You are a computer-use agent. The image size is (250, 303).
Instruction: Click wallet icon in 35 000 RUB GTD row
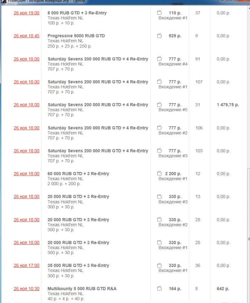click(x=159, y=266)
